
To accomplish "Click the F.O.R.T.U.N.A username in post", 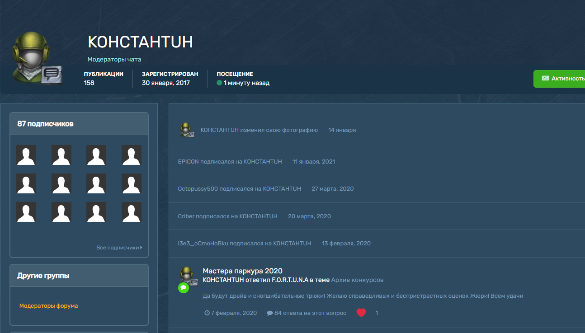I will tap(290, 280).
